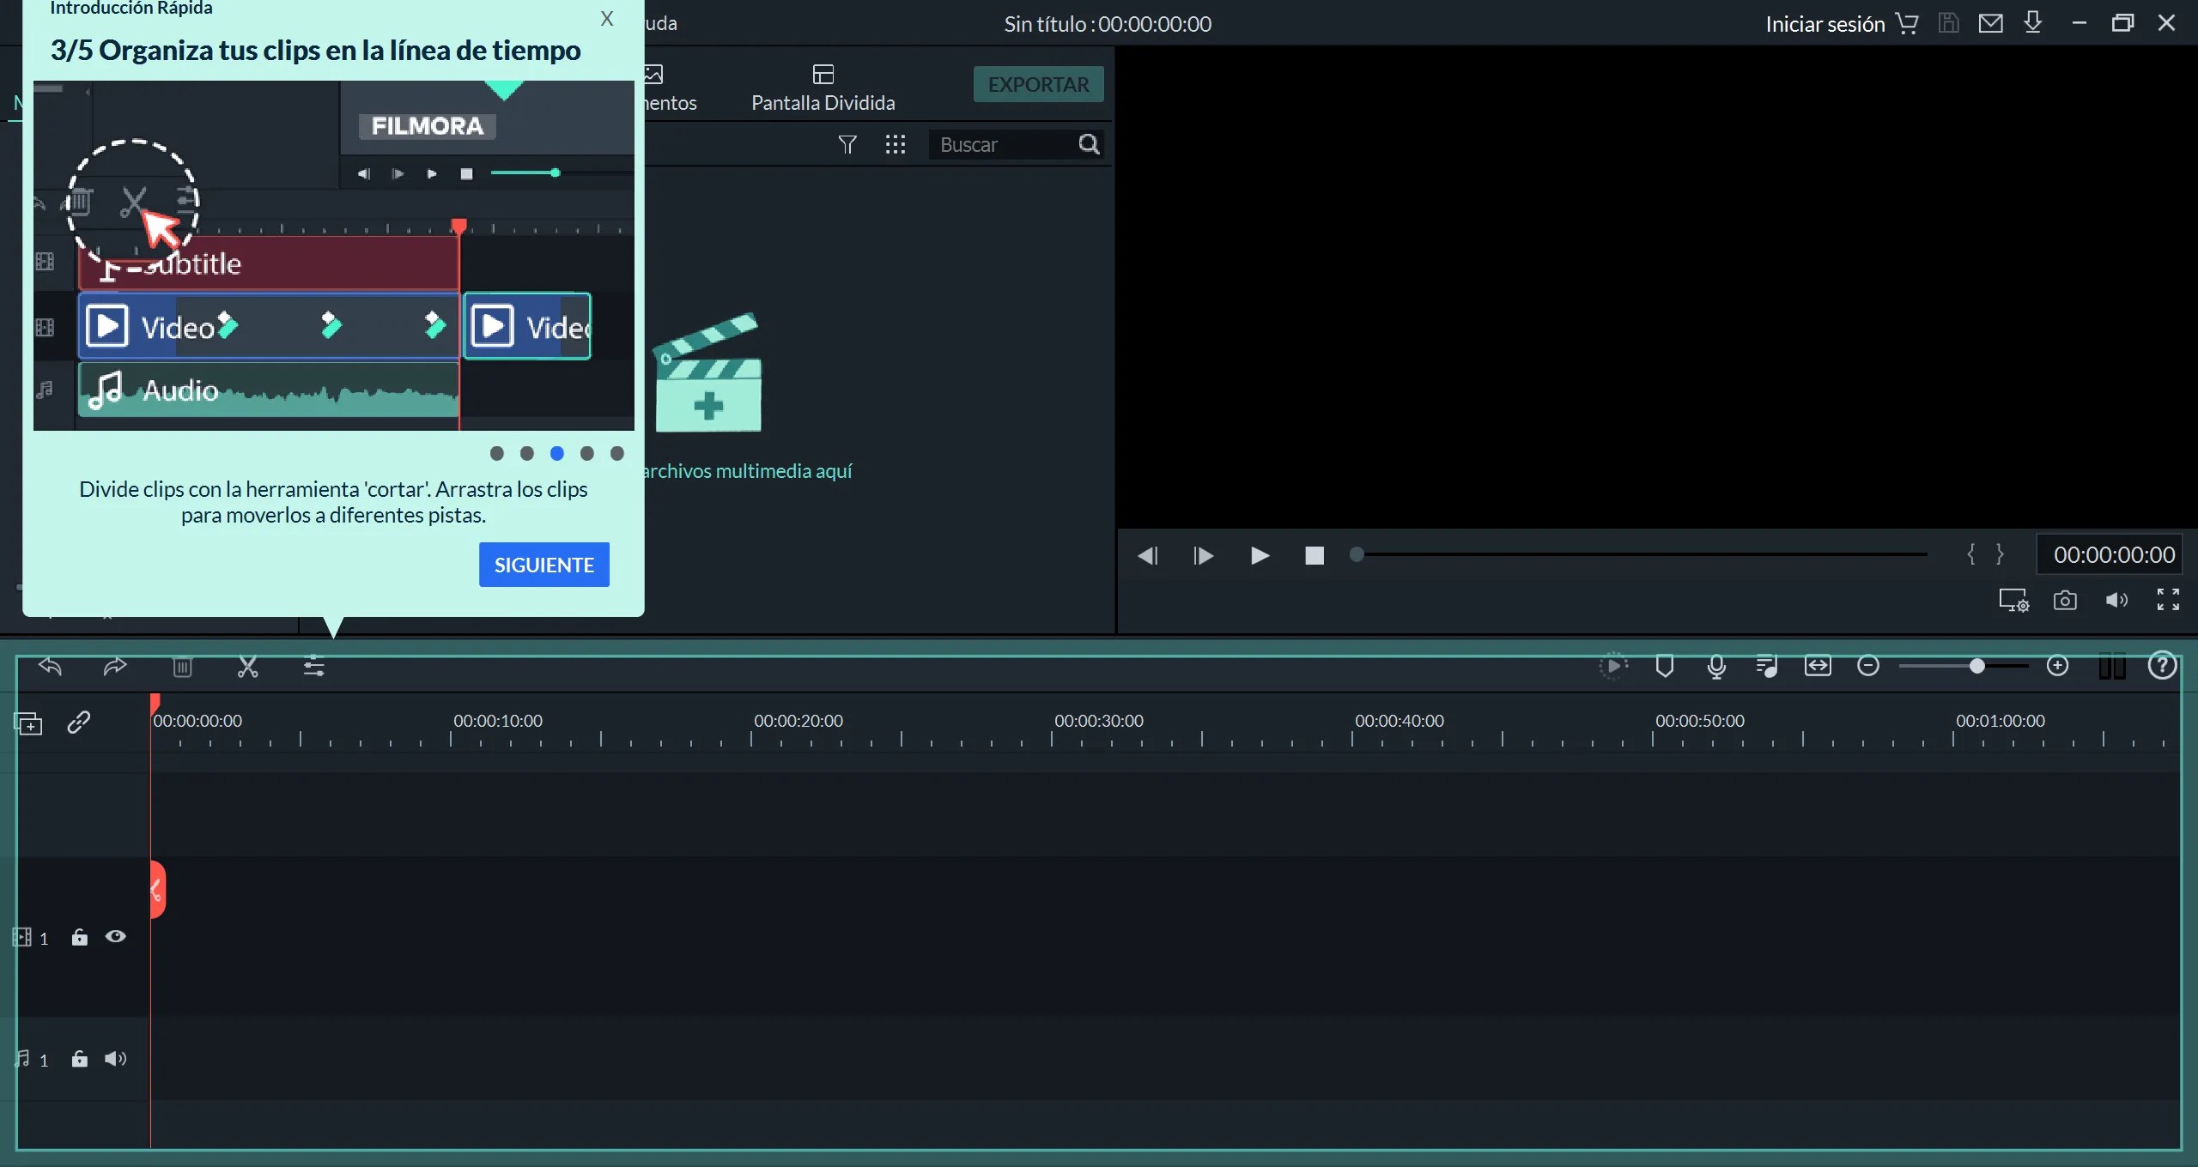Lock video track 1
This screenshot has width=2198, height=1167.
[x=80, y=937]
